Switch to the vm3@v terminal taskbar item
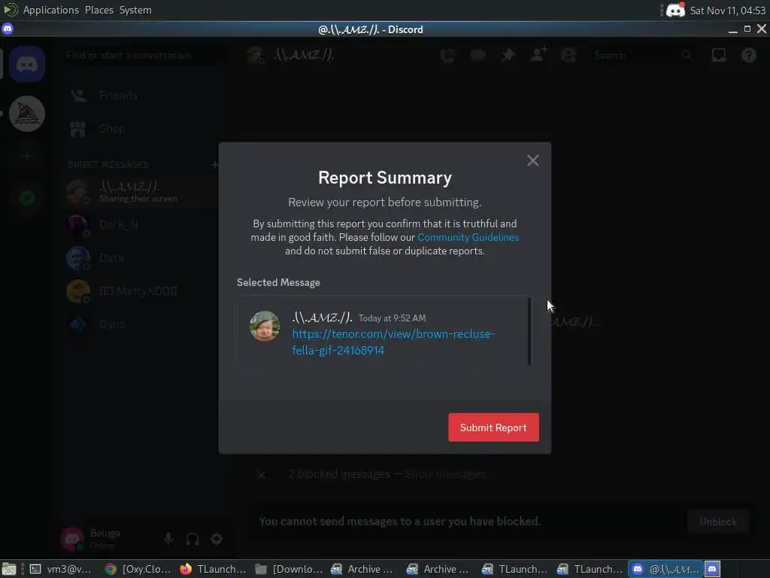 pos(61,569)
